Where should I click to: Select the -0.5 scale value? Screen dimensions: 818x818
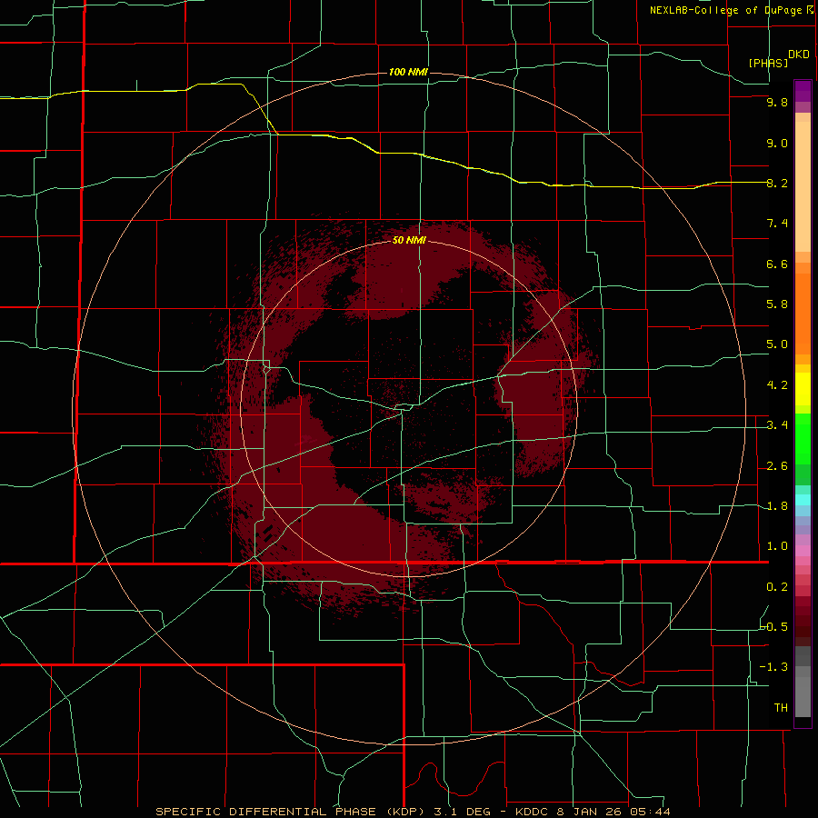773,626
